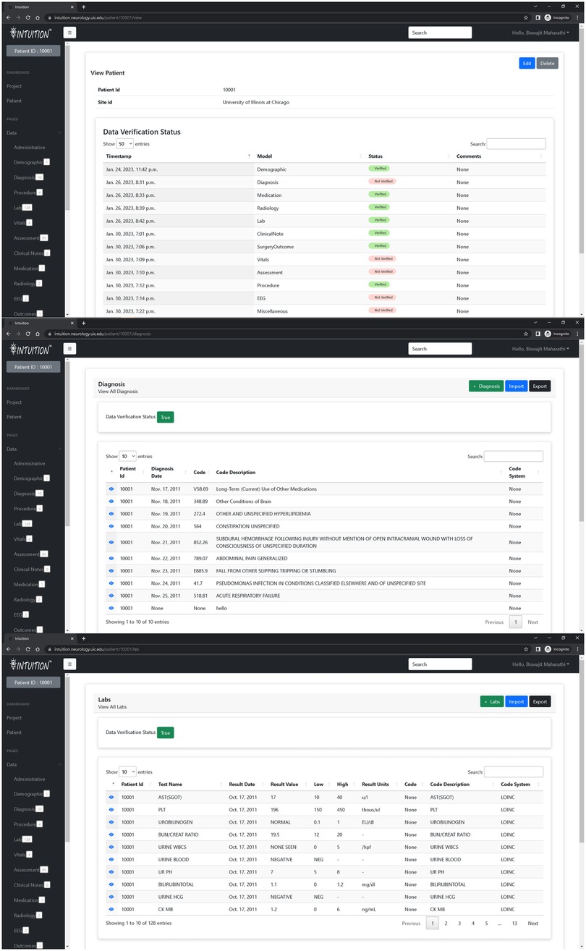The width and height of the screenshot is (586, 951).
Task: View the PLT lab row eye icon
Action: click(111, 810)
